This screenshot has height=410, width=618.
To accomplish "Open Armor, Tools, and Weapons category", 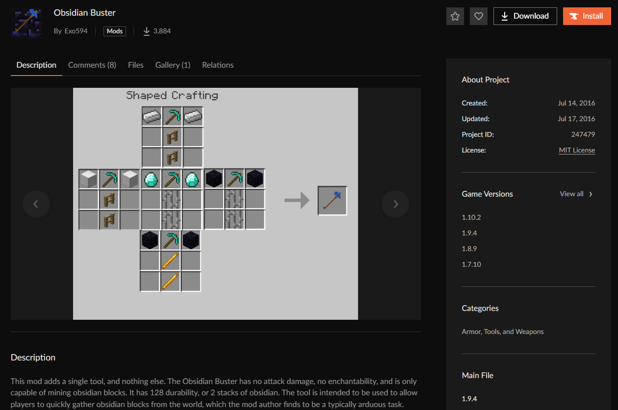I will click(x=503, y=332).
